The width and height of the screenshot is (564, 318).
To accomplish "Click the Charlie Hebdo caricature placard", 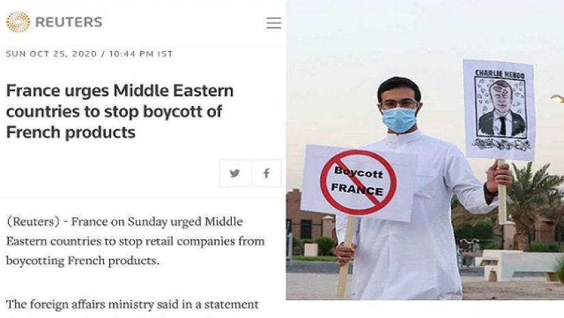I will 498,108.
